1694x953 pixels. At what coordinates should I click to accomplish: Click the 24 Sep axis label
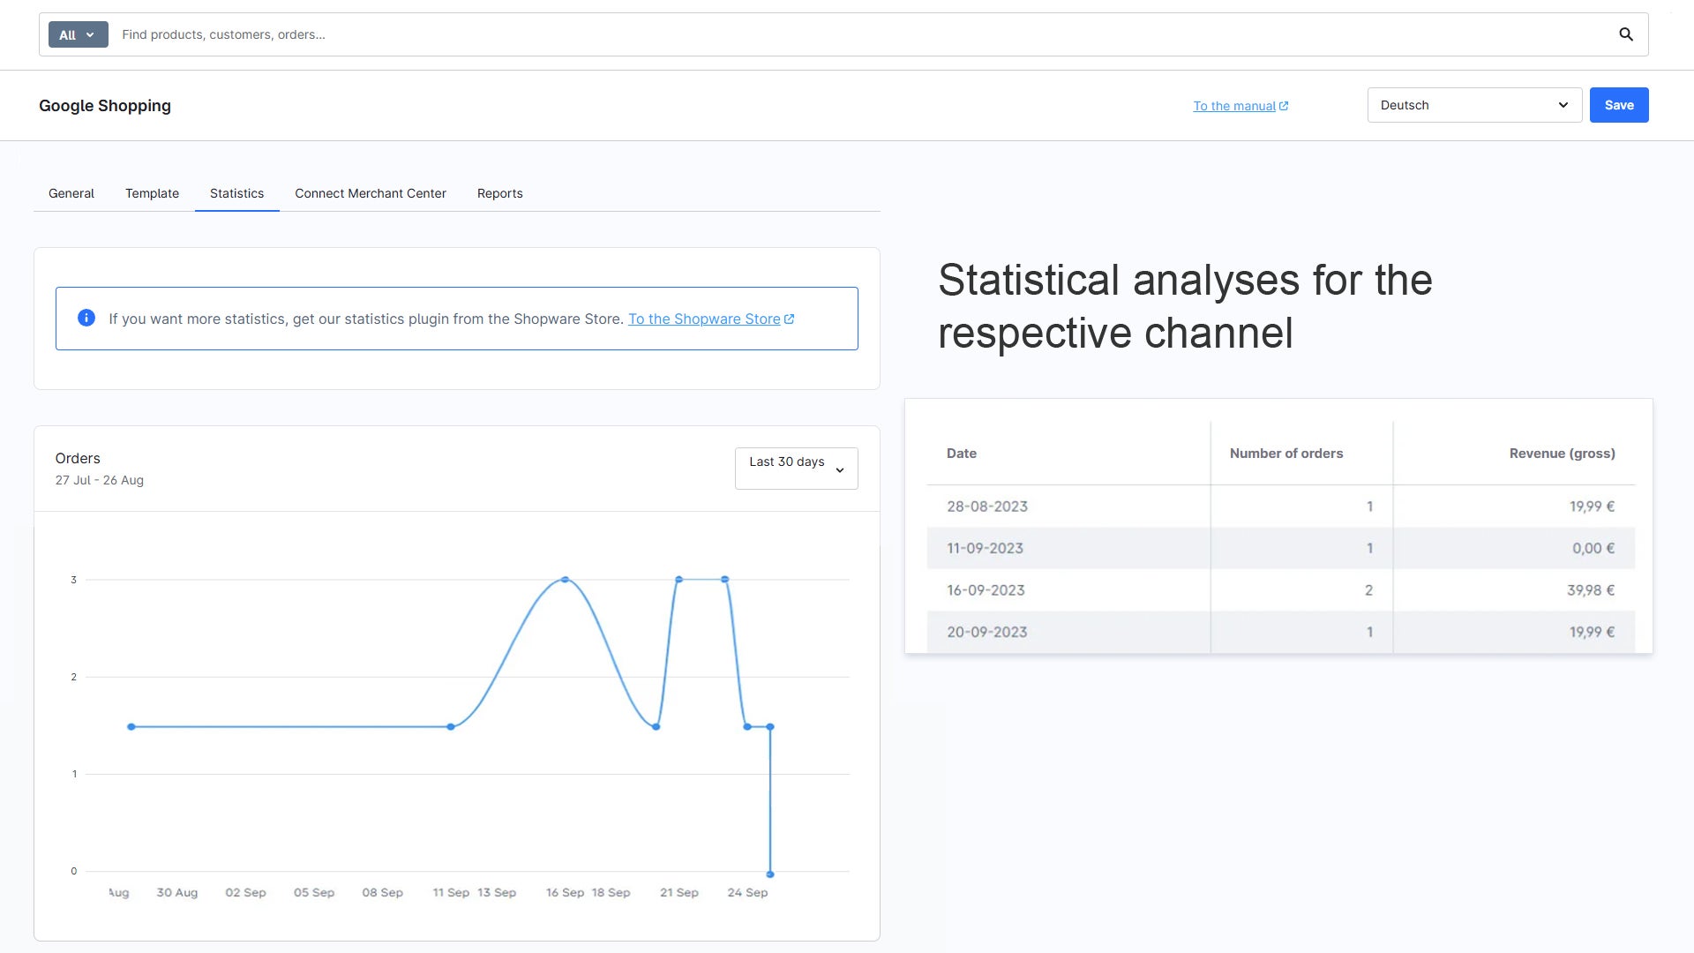coord(747,893)
